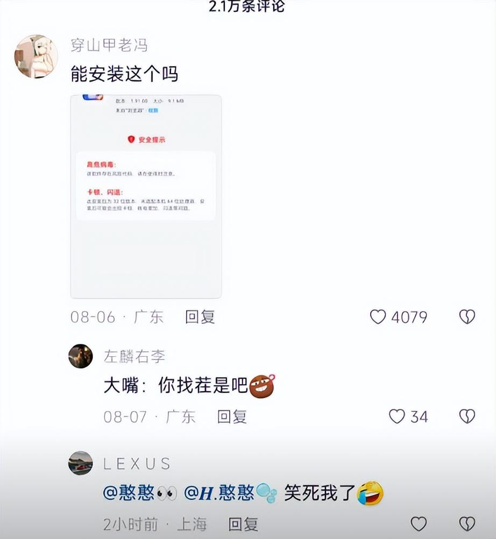Dislike 穿山甲老冯's comment via broken heart

[x=467, y=317]
